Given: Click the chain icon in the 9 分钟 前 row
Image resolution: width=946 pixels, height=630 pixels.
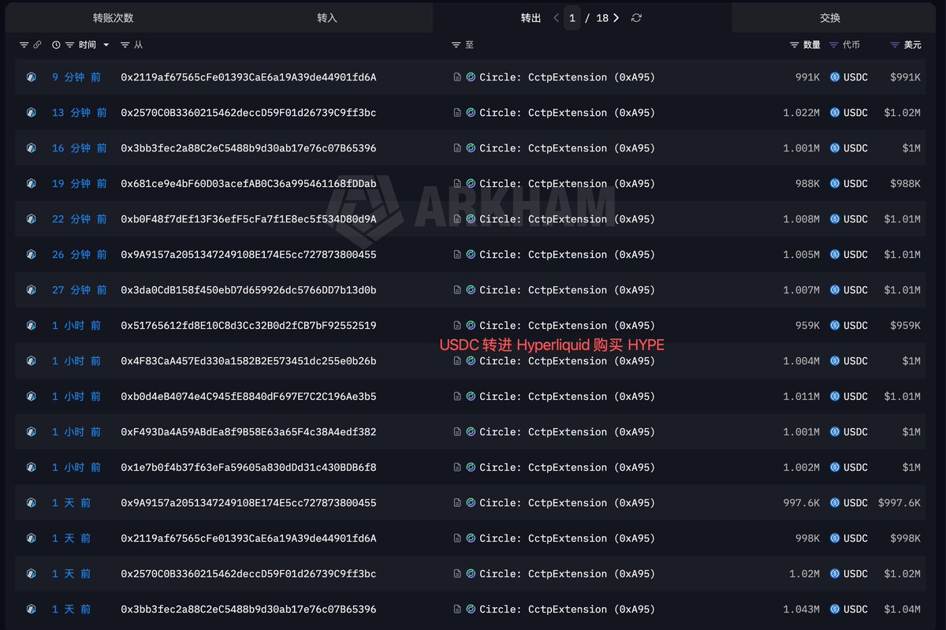Looking at the screenshot, I should [31, 77].
